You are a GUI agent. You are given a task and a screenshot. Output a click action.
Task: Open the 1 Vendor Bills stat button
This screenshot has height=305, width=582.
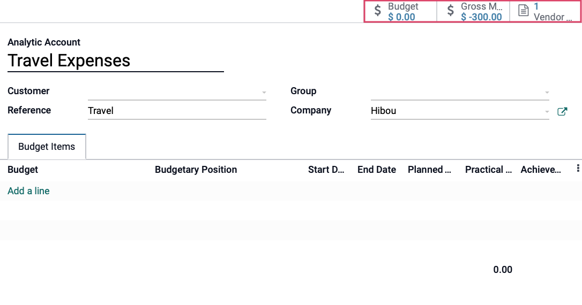(x=546, y=11)
